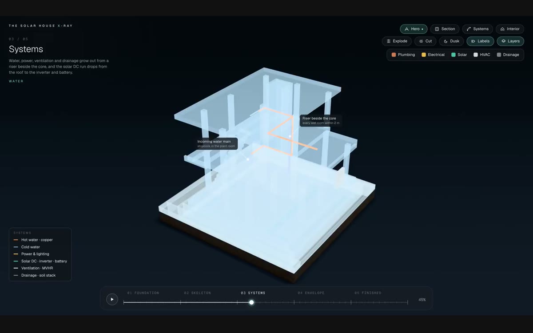Viewport: 533px width, 333px height.
Task: Toggle the Solar layer filter
Action: [x=459, y=55]
